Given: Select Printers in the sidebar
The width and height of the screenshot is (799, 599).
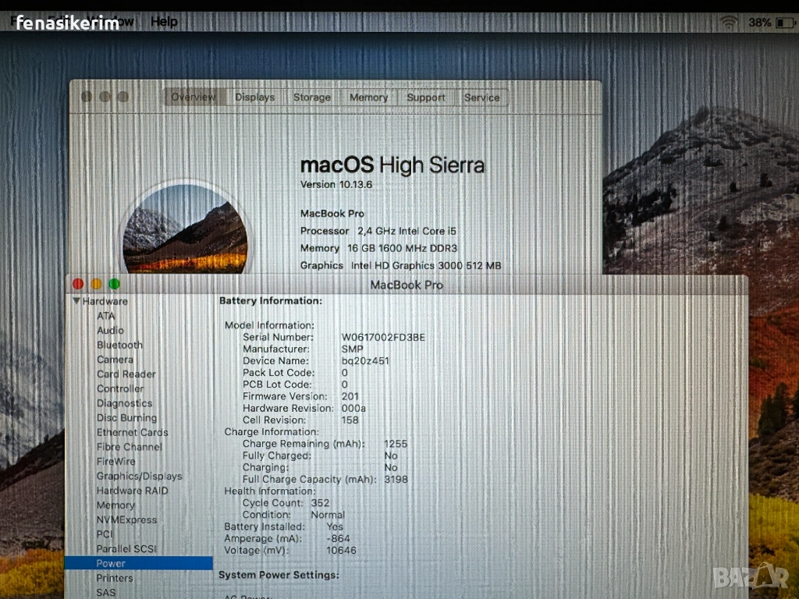Looking at the screenshot, I should (115, 578).
